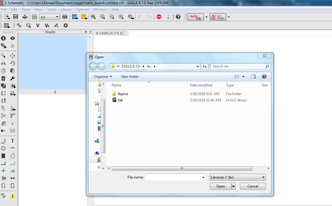Open the Script (SCR) tool
The width and height of the screenshot is (332, 206).
pos(75,17)
